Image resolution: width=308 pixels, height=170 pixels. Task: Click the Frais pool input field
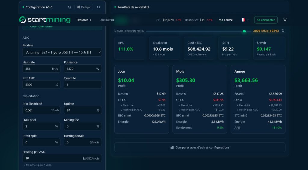42,126
